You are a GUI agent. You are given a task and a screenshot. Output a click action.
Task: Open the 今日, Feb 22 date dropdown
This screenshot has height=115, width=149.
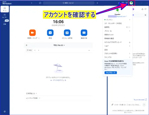(59, 45)
